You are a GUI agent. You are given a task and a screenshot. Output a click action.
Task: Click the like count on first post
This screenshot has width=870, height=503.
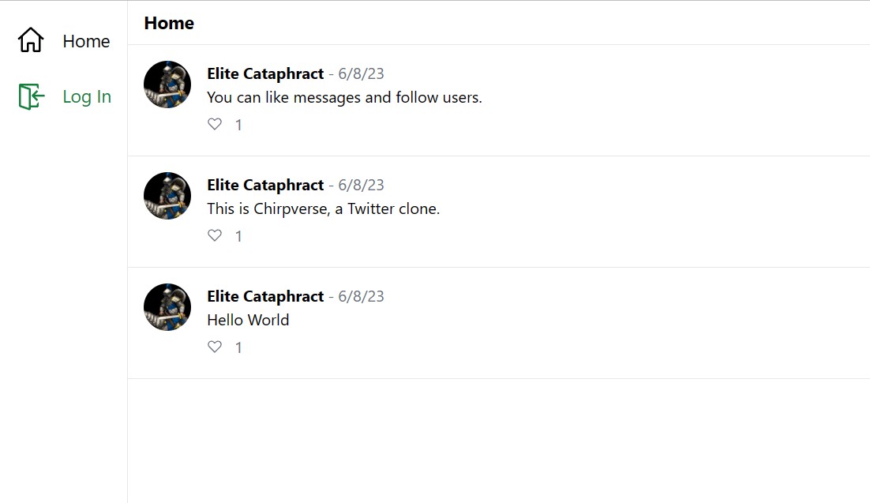(x=238, y=125)
